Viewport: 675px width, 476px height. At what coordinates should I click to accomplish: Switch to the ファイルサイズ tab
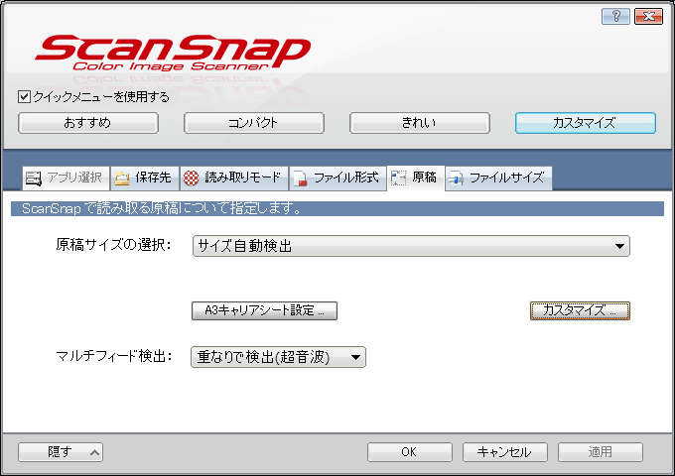click(x=498, y=178)
